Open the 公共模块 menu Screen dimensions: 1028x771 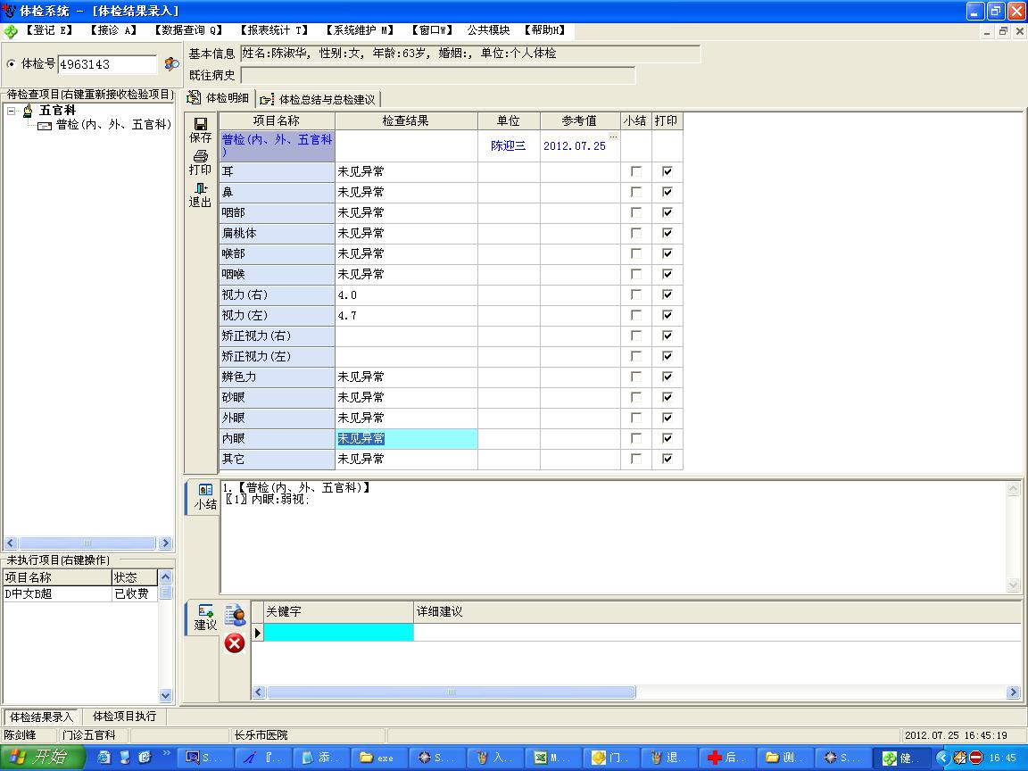pyautogui.click(x=488, y=30)
